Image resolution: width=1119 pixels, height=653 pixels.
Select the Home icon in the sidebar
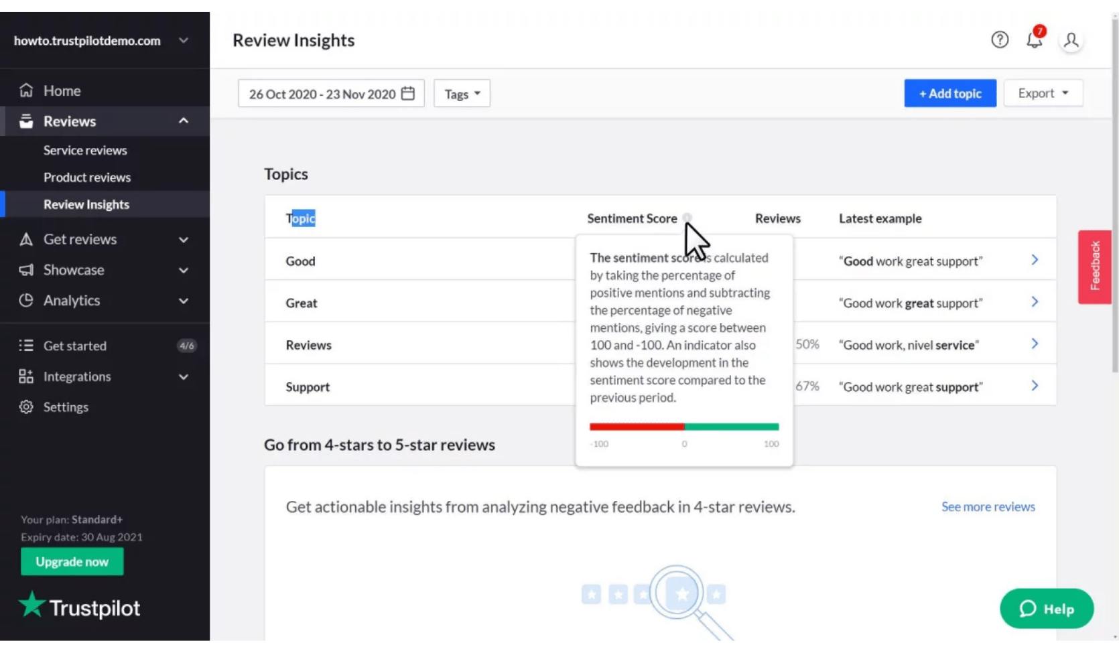click(x=25, y=90)
